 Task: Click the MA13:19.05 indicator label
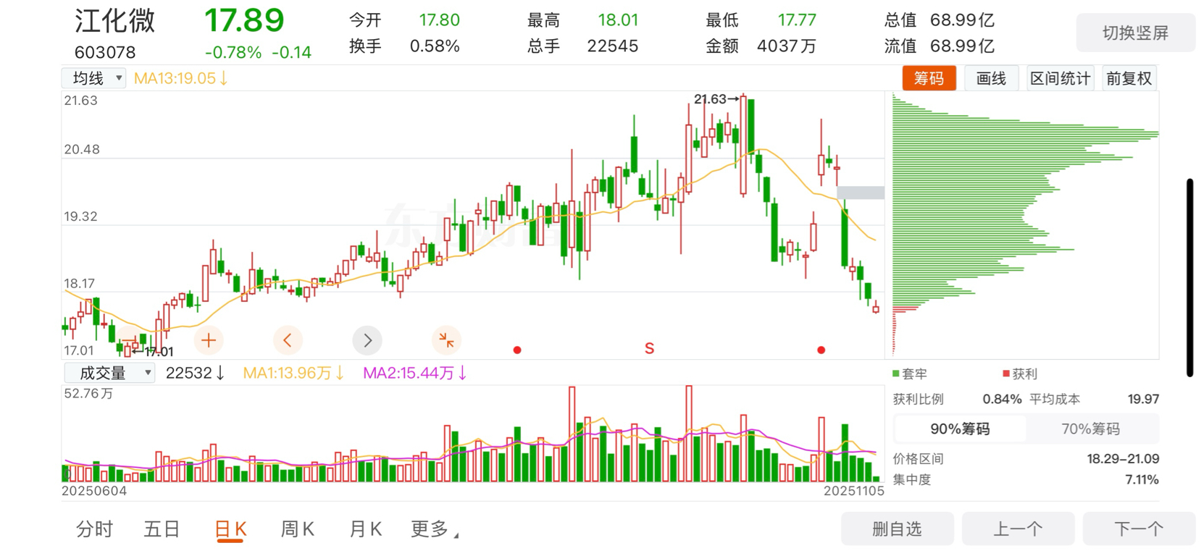click(181, 78)
